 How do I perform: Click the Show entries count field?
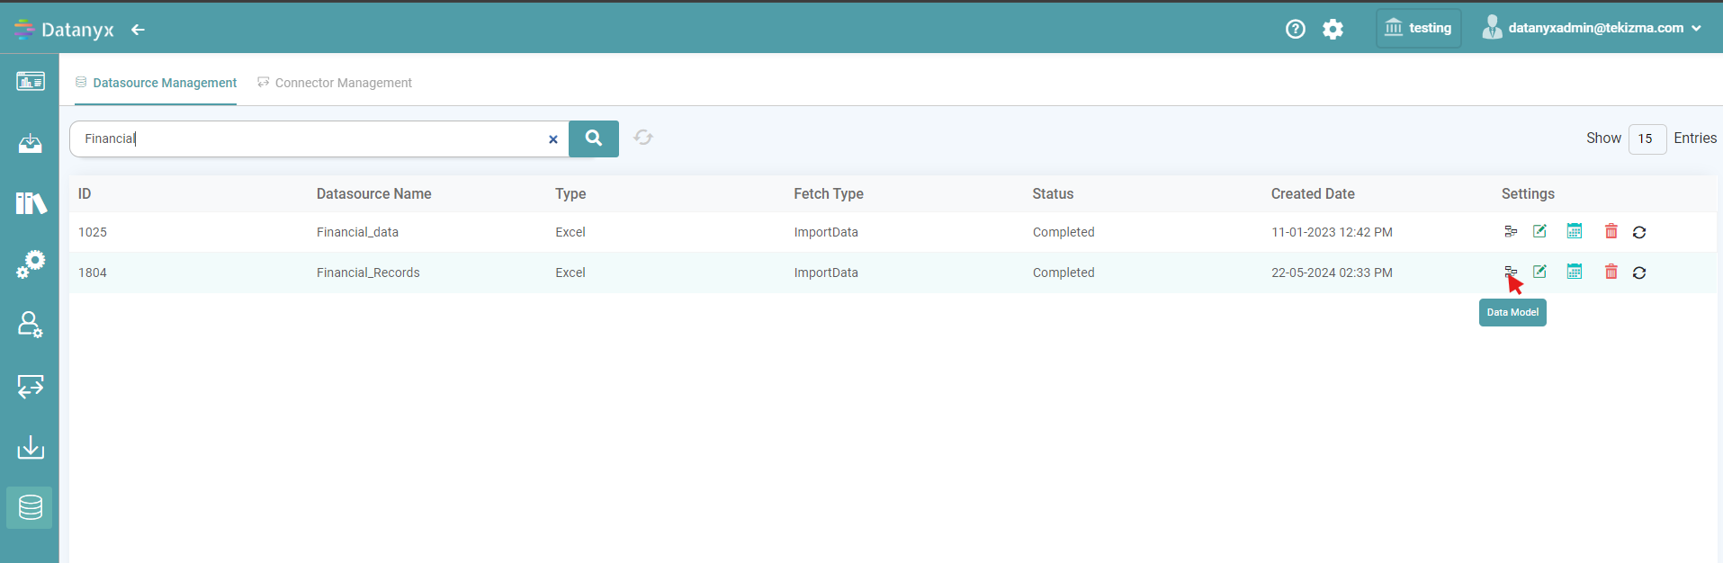coord(1647,139)
